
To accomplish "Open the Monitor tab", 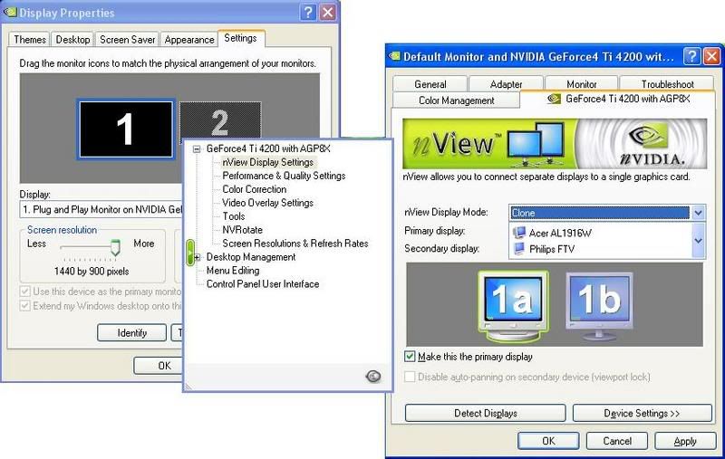I will point(581,83).
